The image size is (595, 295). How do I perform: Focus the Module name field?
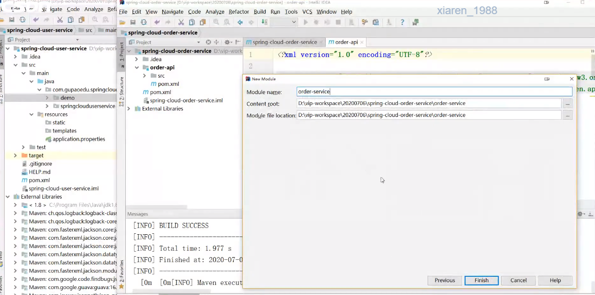(434, 92)
